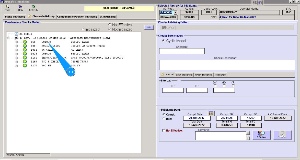The height and width of the screenshot is (160, 300).
Task: Click the green icon of 4C CHECK row
Action: point(25,50)
